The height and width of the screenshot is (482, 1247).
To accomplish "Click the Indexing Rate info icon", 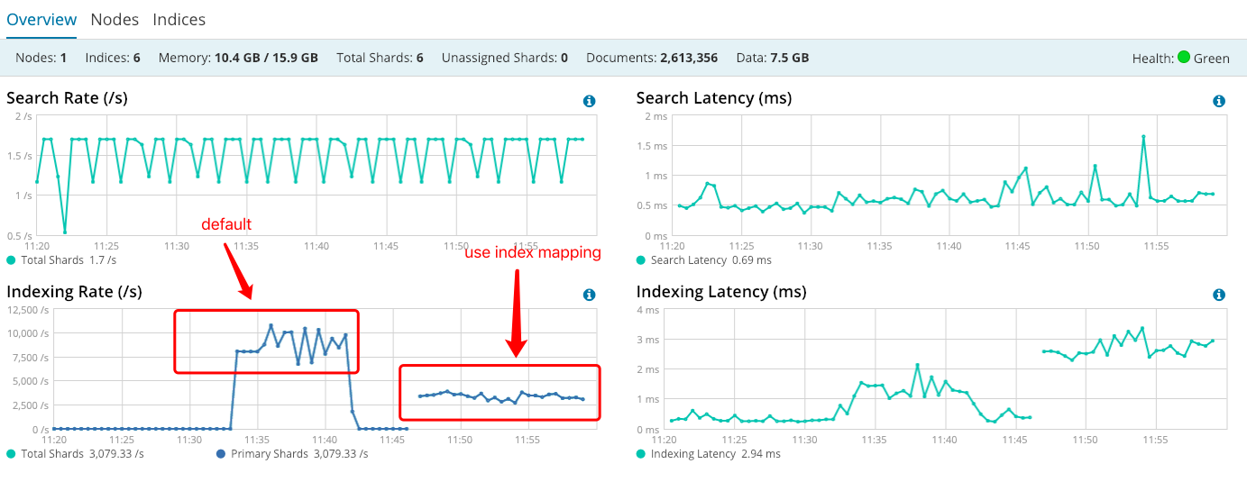I will click(589, 295).
